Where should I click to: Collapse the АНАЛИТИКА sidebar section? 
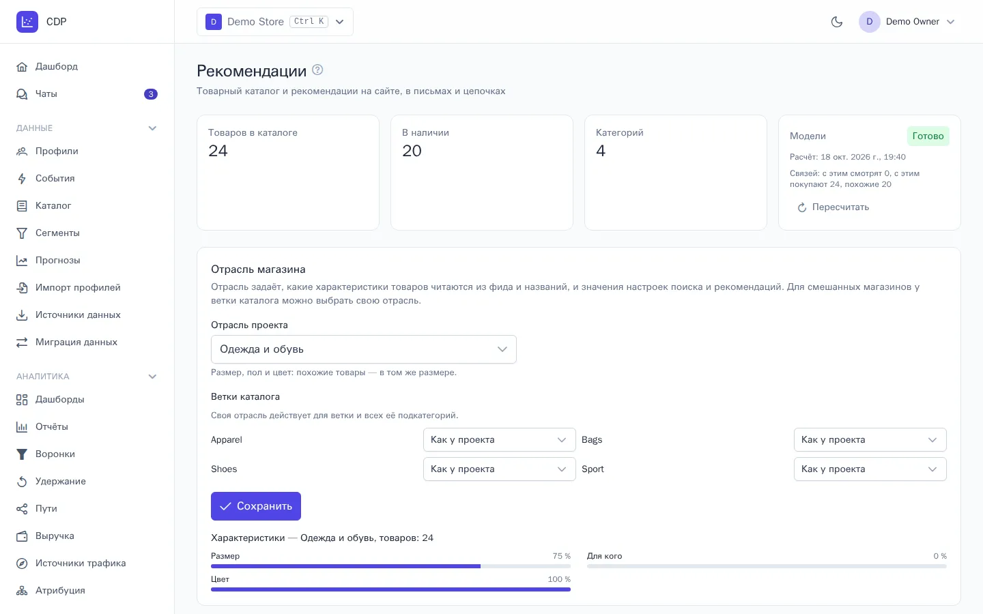click(x=152, y=377)
